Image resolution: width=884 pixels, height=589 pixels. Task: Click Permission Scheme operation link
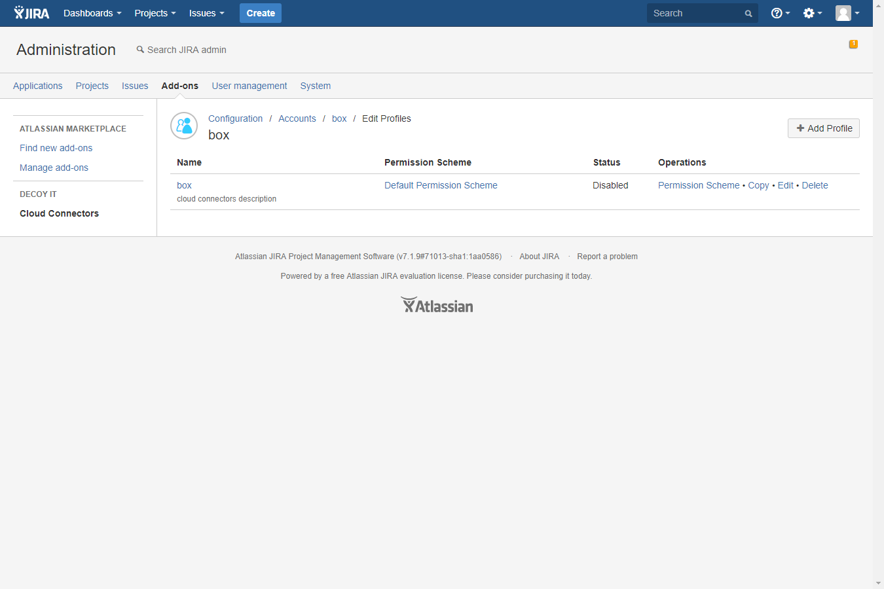click(699, 185)
